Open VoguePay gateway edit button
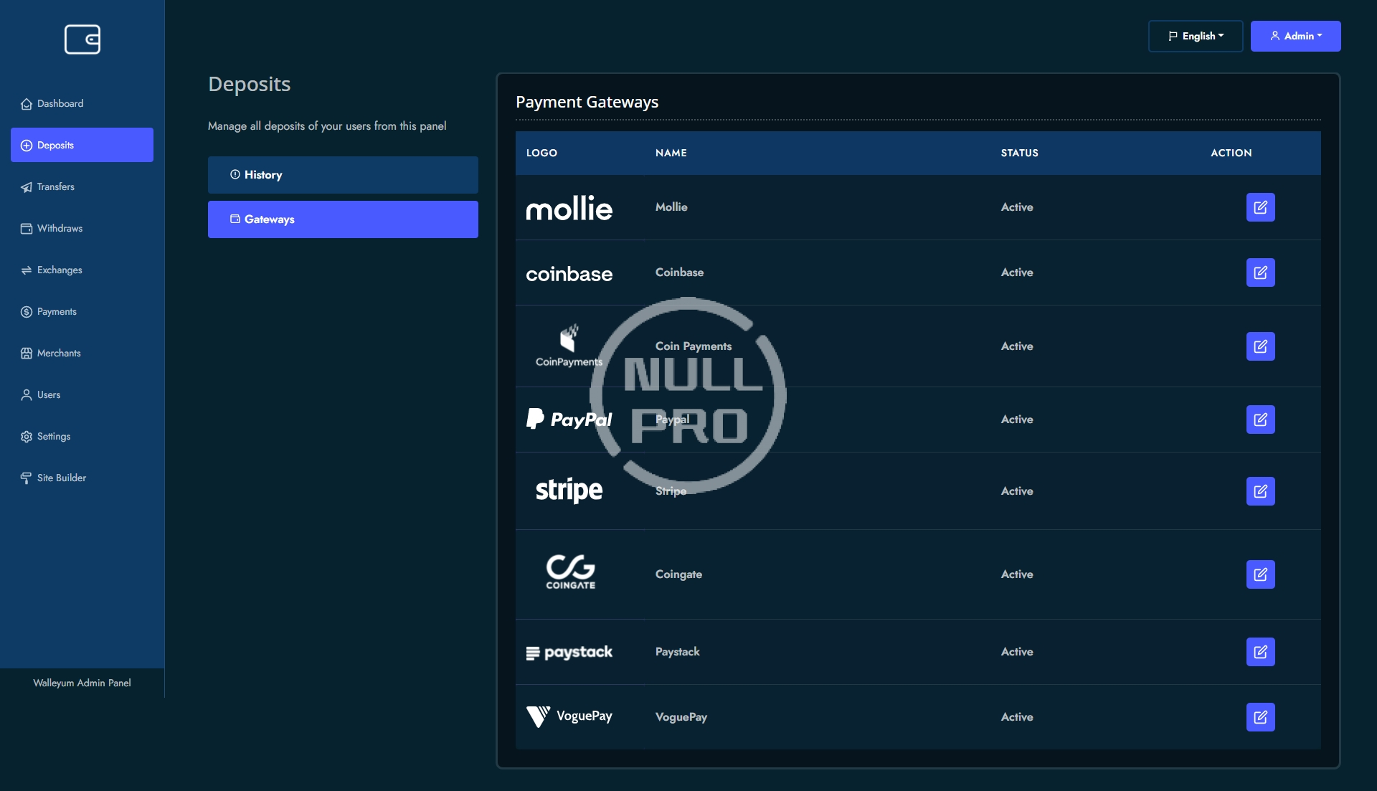The height and width of the screenshot is (791, 1377). point(1260,717)
